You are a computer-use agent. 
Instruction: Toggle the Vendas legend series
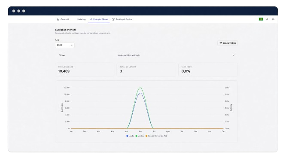click(140, 136)
